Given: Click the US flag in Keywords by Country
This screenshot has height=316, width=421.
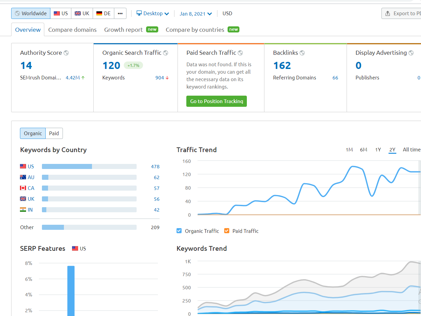Looking at the screenshot, I should tap(23, 166).
